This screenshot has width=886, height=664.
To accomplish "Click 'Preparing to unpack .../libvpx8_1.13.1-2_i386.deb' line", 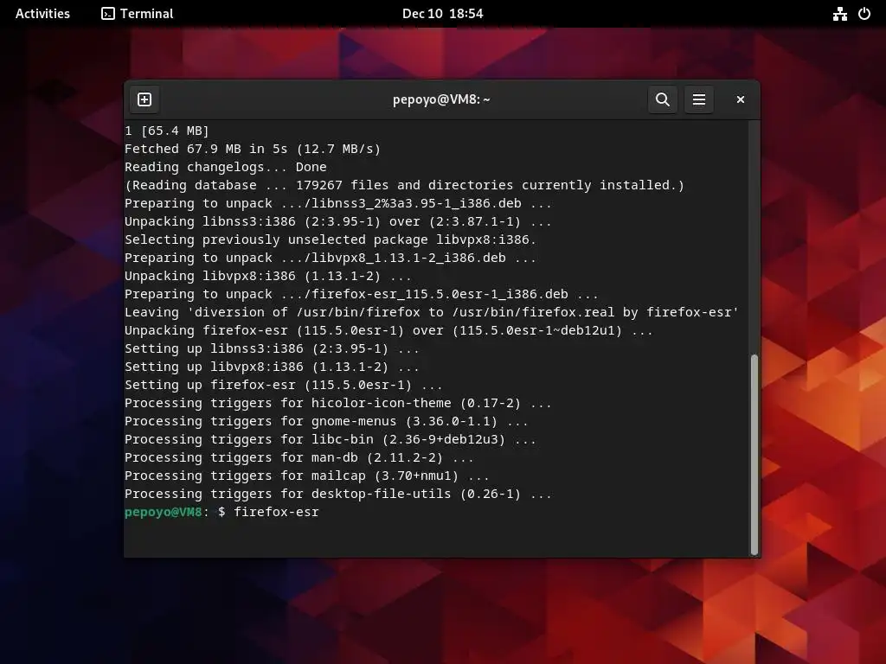I will 331,258.
